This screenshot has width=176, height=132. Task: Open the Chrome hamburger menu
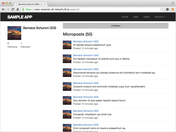[x=173, y=9]
